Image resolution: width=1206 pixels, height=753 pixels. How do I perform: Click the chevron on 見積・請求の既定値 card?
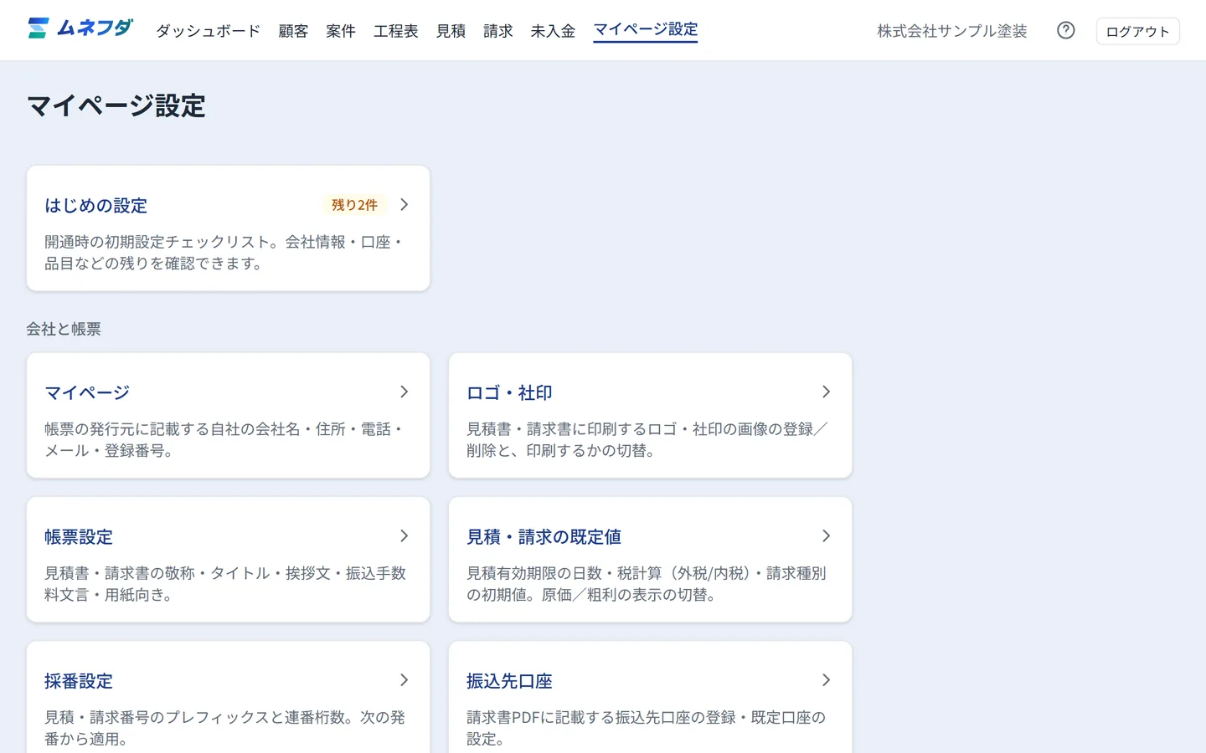(x=827, y=535)
